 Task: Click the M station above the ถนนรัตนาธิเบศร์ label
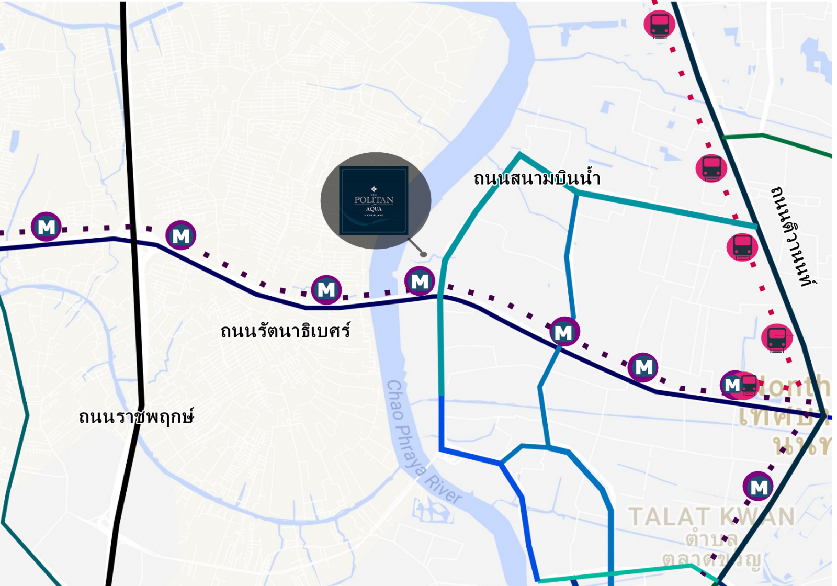(326, 289)
